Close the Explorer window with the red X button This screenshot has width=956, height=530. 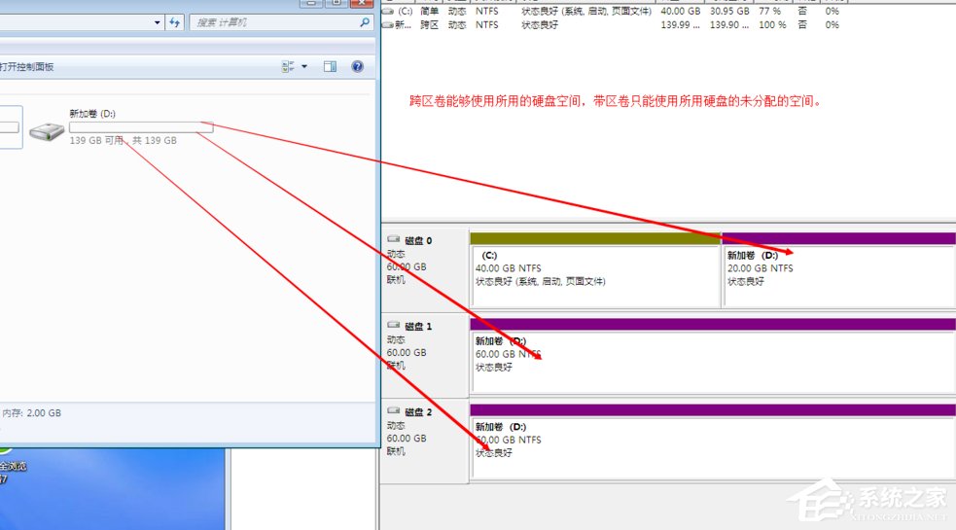362,3
